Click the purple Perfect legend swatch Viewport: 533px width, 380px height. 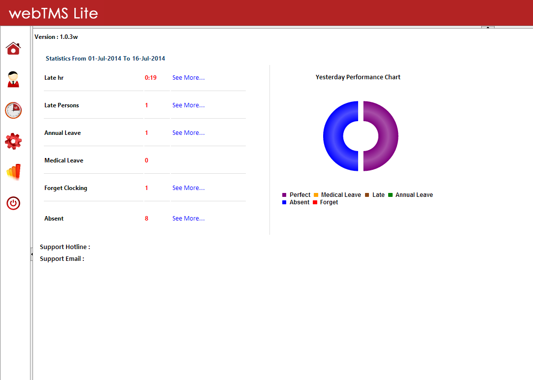point(284,195)
